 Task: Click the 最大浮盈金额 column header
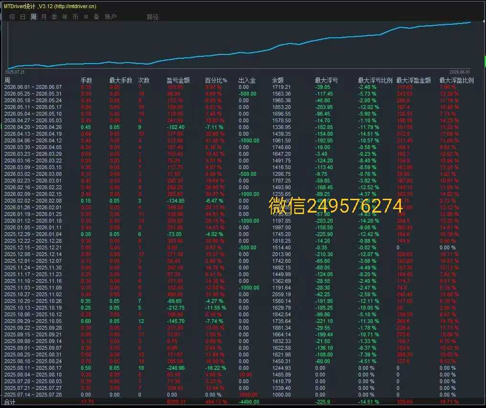pos(413,80)
